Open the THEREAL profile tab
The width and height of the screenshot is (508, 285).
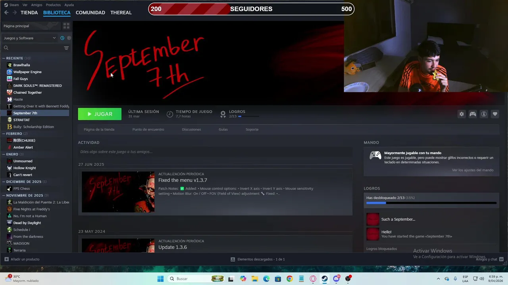click(x=121, y=13)
